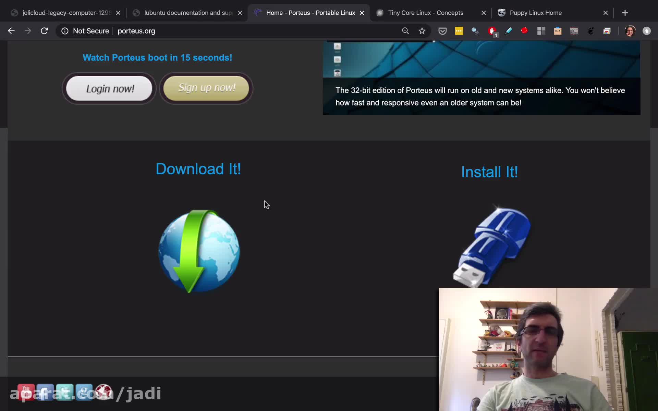Click the bookmark star icon
The image size is (658, 411).
[422, 31]
